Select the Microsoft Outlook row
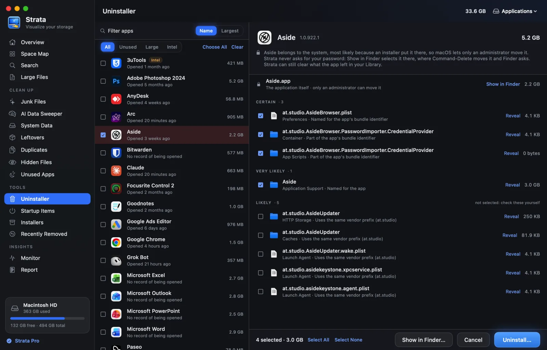The height and width of the screenshot is (350, 547). point(172,296)
